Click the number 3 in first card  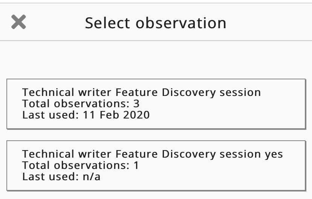pyautogui.click(x=136, y=103)
